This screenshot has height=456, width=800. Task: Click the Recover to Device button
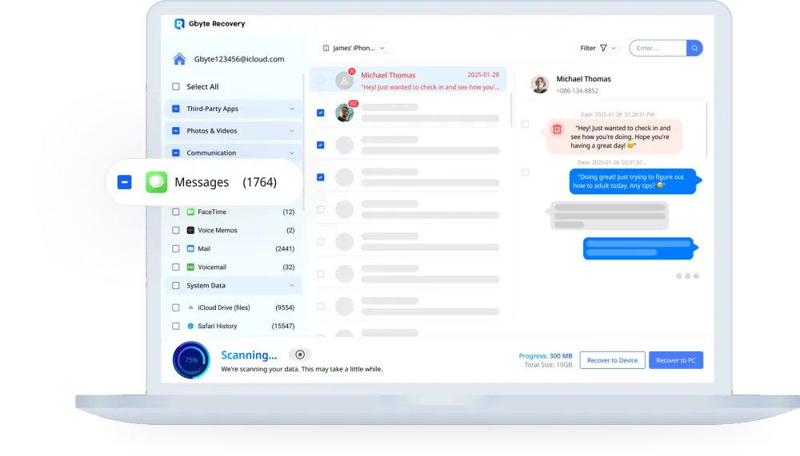pyautogui.click(x=612, y=360)
